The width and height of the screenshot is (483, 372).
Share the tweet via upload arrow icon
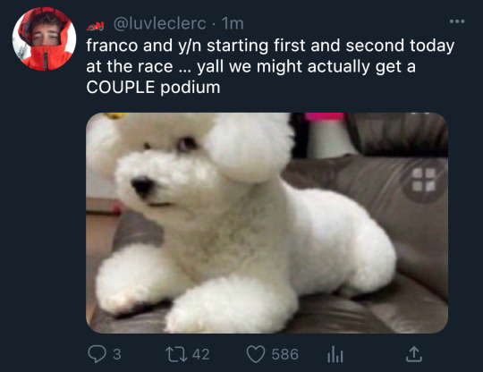[414, 354]
